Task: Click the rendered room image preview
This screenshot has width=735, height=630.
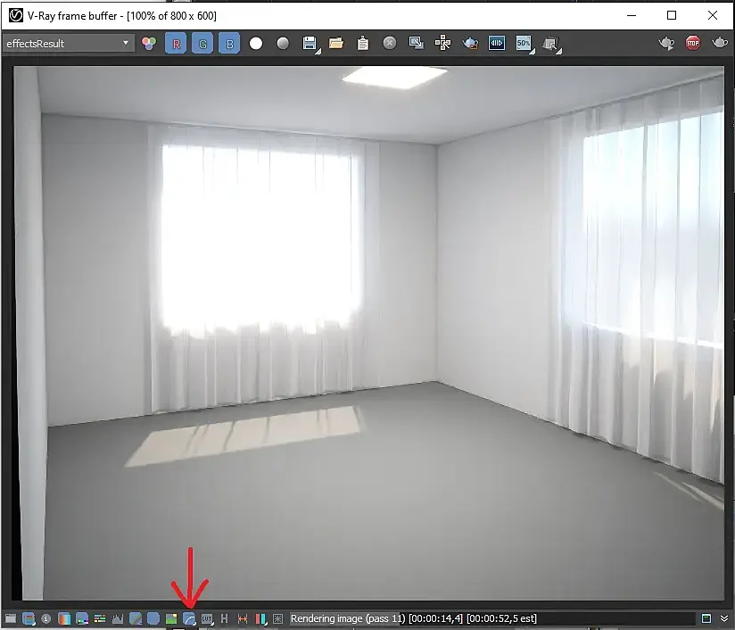Action: tap(369, 333)
